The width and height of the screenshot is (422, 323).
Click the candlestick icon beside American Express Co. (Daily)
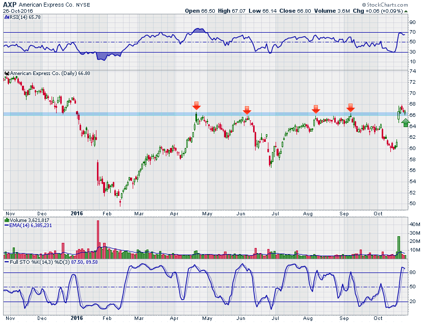(x=7, y=73)
